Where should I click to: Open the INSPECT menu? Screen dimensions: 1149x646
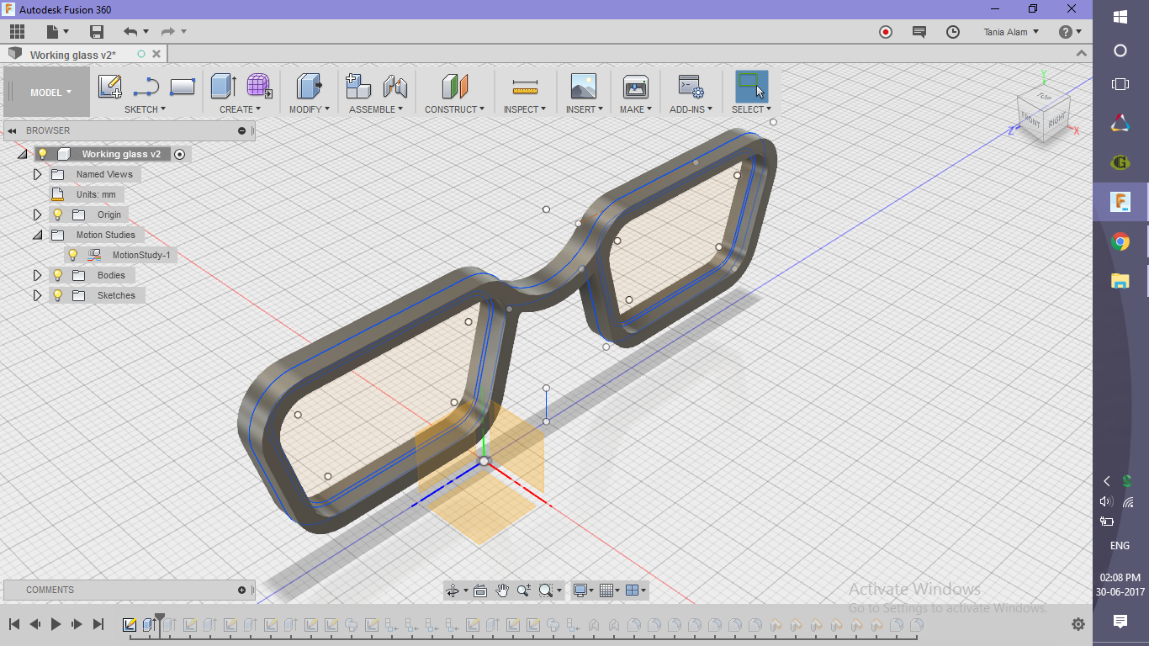point(525,109)
